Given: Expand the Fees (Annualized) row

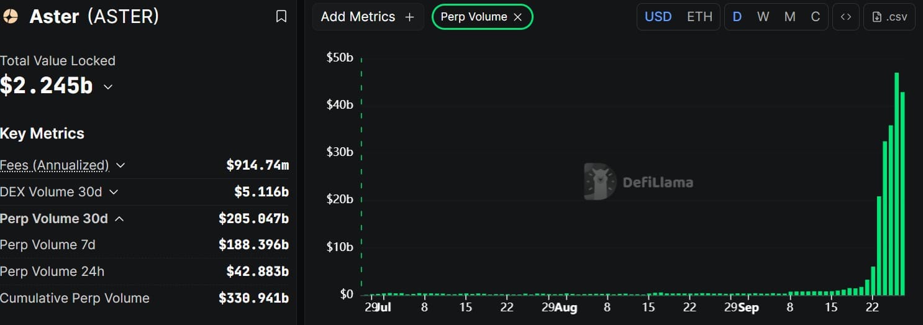Looking at the screenshot, I should pos(120,165).
